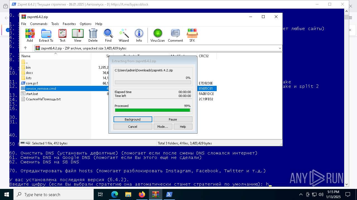
Task: Show archive Info toolbar icon
Action: coord(139,35)
